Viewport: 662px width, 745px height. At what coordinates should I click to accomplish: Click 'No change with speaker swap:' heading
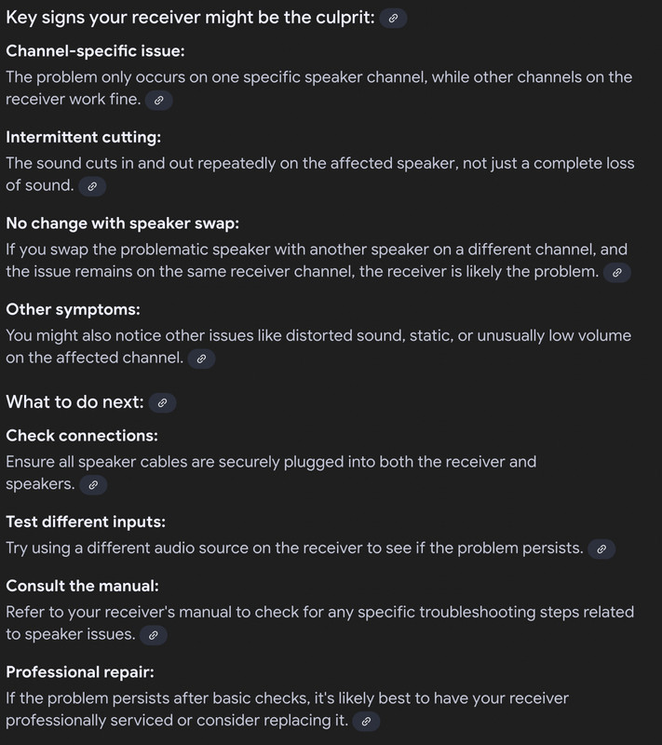pyautogui.click(x=123, y=223)
